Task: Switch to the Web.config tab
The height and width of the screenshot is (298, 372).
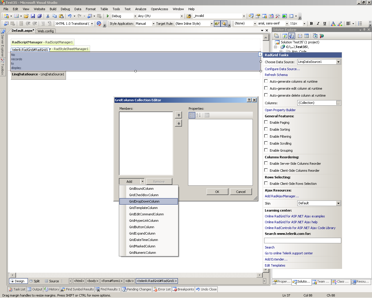Action: [x=46, y=31]
